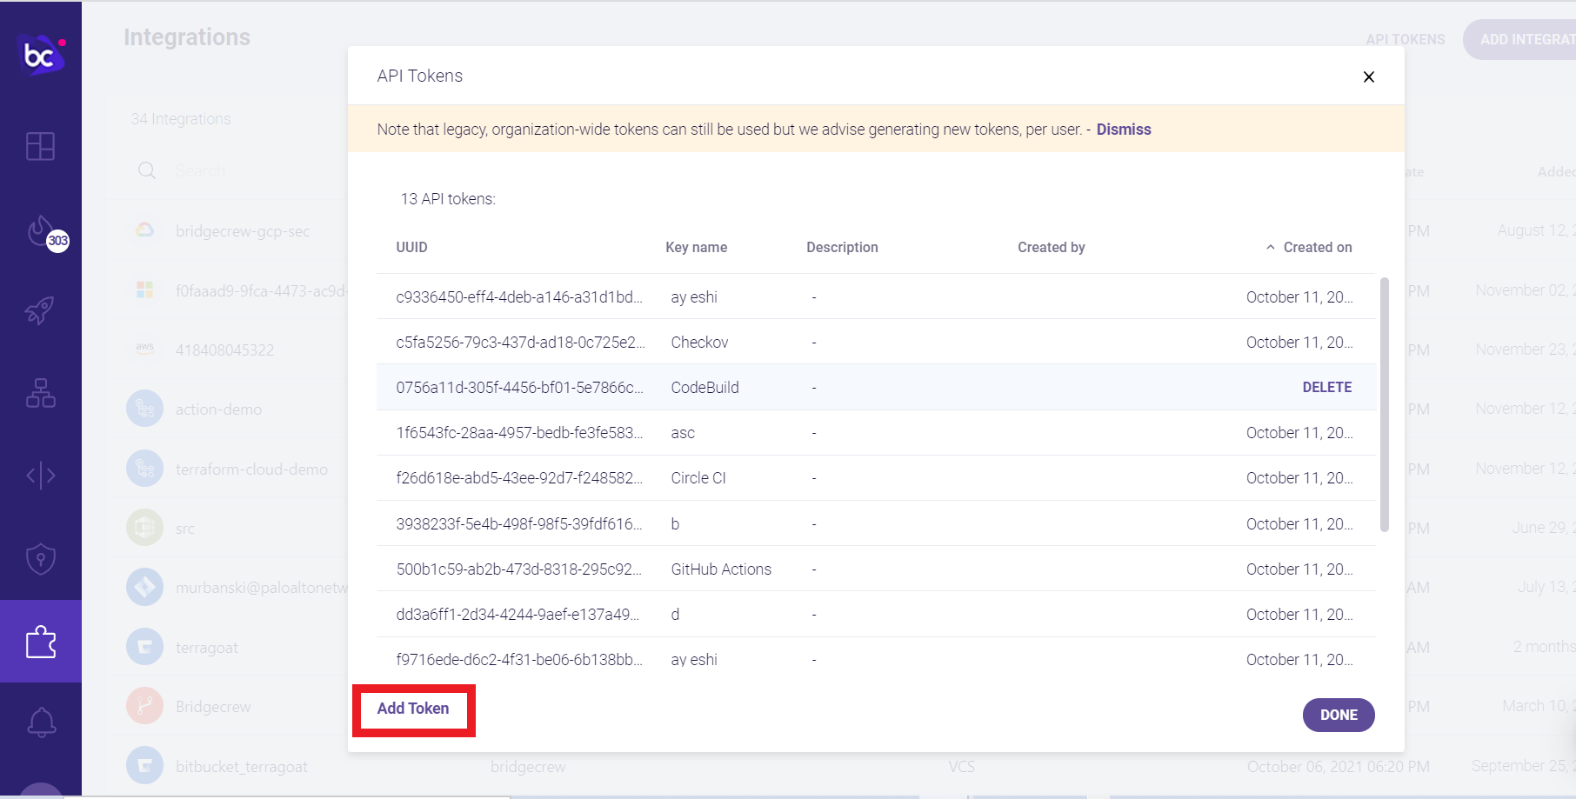
Task: Open Incidents icon with 303 badge
Action: coord(45,233)
